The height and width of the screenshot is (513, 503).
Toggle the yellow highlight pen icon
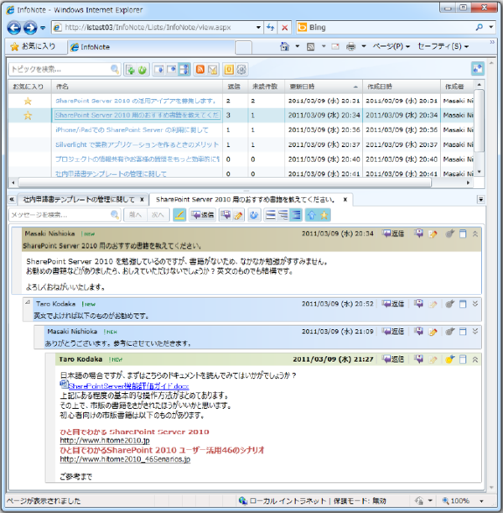pyautogui.click(x=179, y=215)
